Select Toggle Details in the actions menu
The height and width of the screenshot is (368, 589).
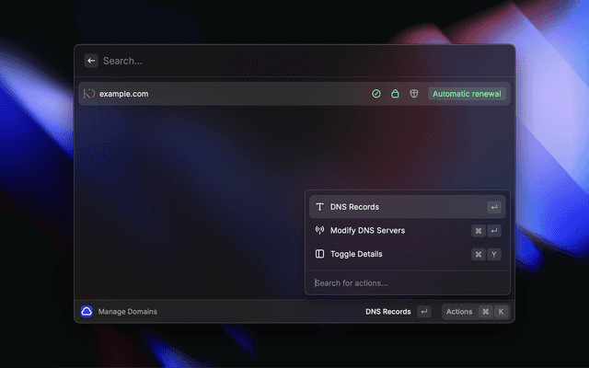[x=356, y=254]
